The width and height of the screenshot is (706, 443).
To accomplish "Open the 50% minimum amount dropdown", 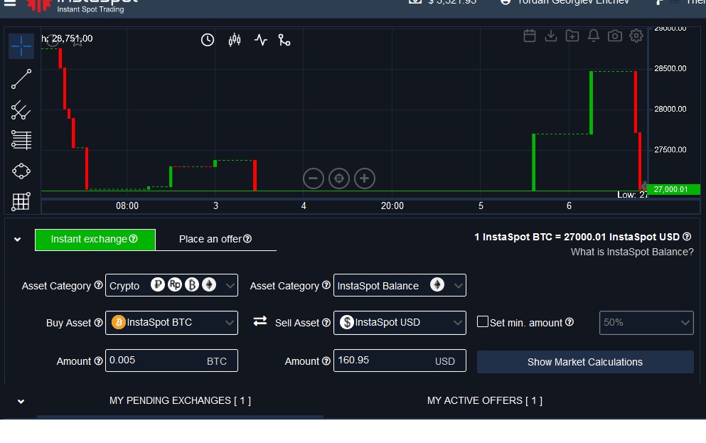I will (x=646, y=323).
